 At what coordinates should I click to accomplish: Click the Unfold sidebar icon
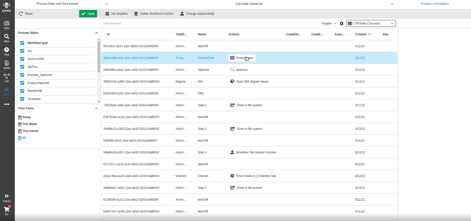(x=7, y=198)
